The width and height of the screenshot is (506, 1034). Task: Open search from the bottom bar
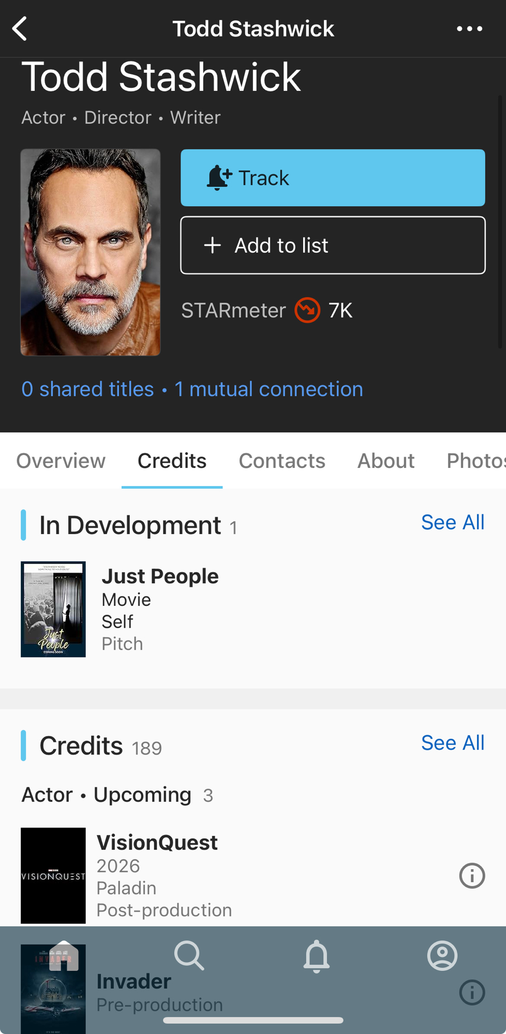click(x=189, y=956)
